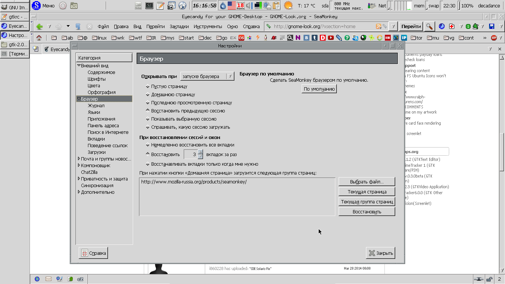Click the red cross icon in navigation toolbar
Viewport: 505px width, 284px height.
pos(451,26)
